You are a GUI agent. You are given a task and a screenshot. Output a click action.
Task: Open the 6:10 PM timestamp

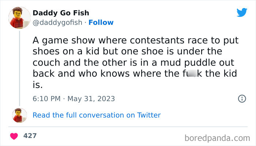coord(47,99)
